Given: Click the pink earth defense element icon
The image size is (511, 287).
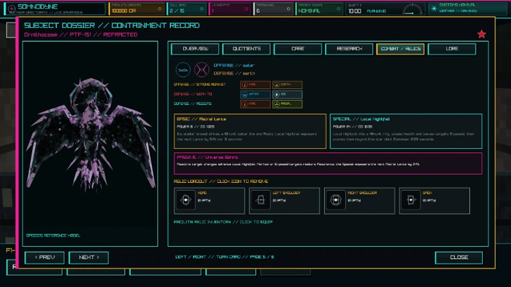Looking at the screenshot, I should (x=202, y=69).
